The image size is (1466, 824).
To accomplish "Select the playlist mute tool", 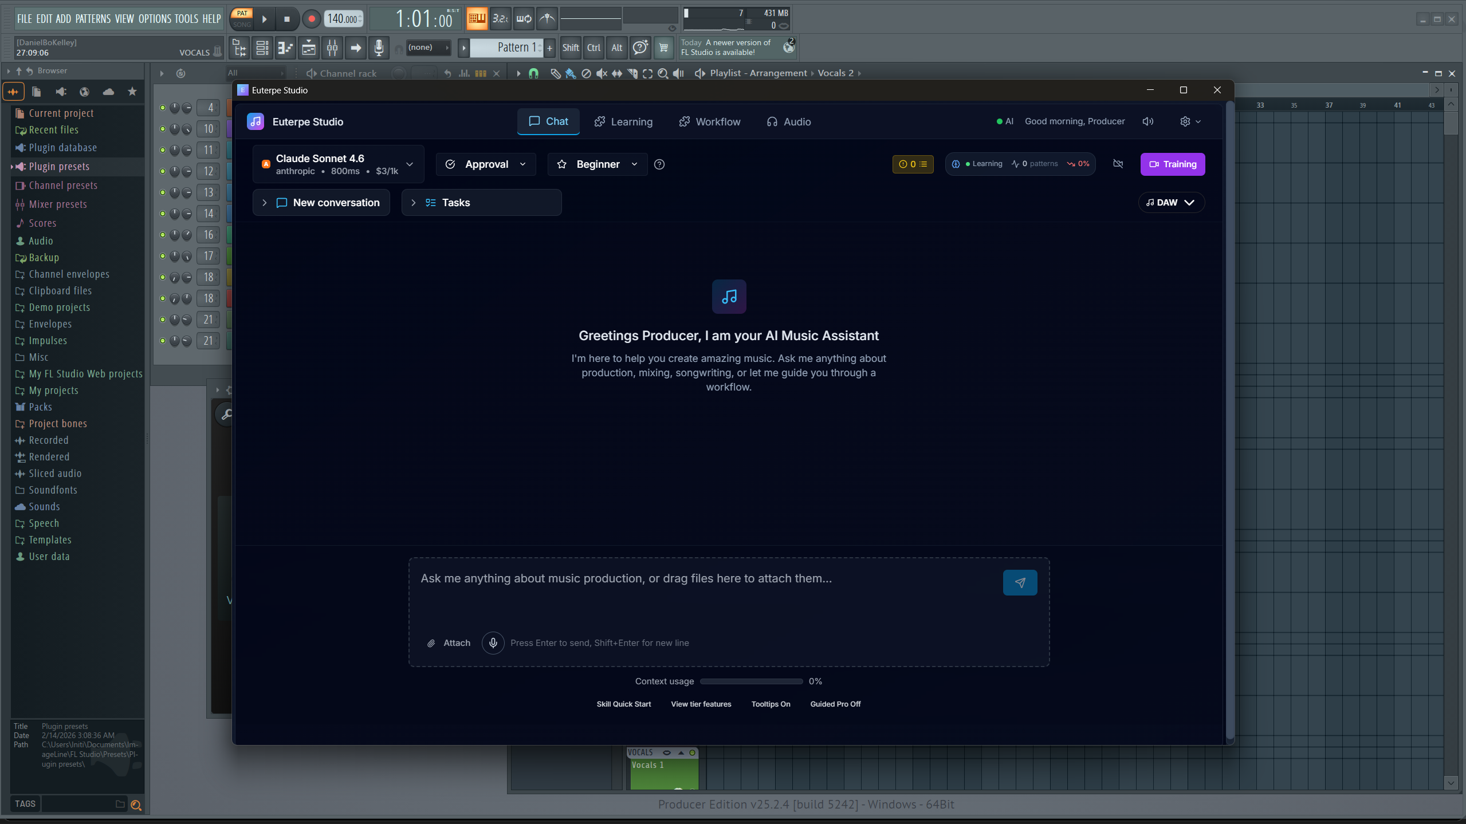I will click(x=602, y=73).
